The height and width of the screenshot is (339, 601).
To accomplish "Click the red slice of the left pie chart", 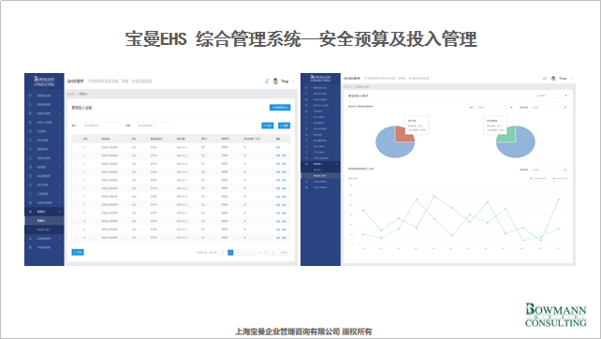I will [x=404, y=134].
